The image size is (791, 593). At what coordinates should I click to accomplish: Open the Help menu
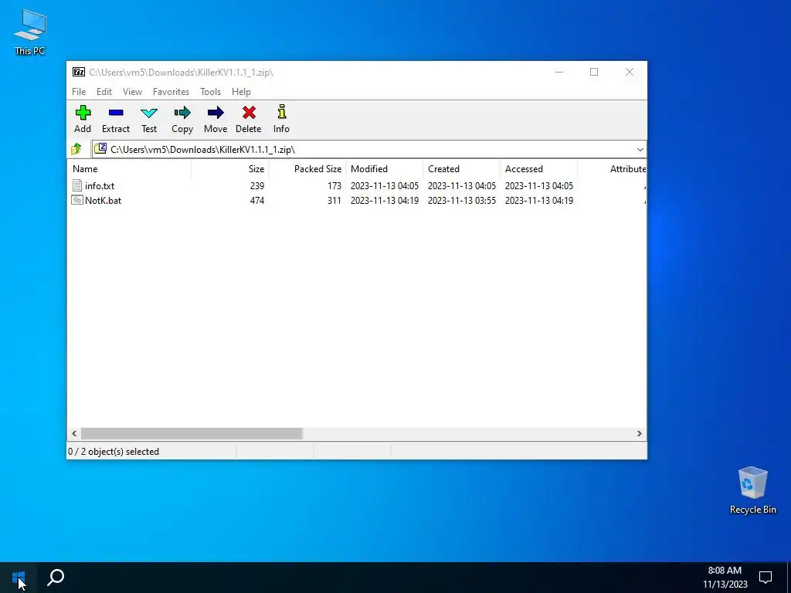click(241, 92)
